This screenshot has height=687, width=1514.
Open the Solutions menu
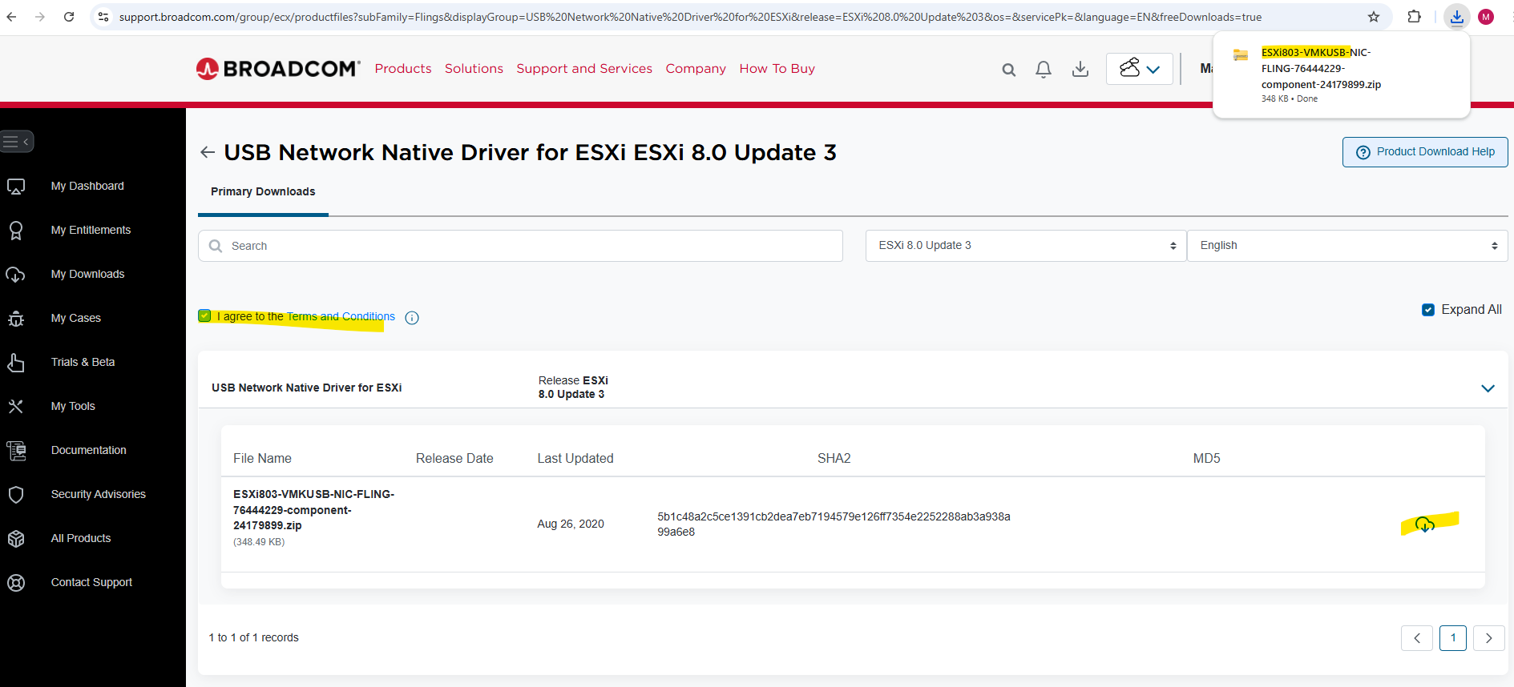click(474, 69)
